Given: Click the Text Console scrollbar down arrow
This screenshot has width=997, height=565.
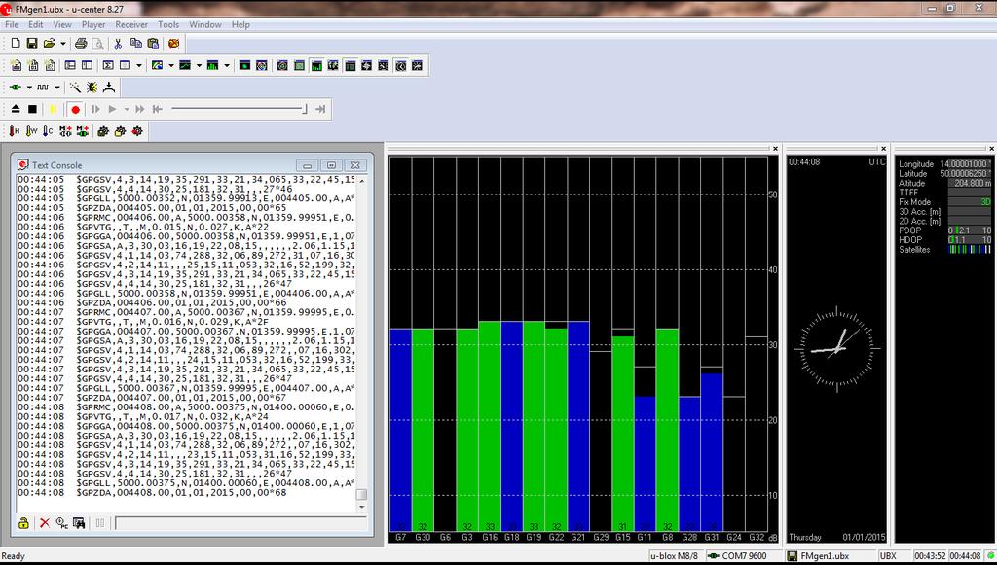Looking at the screenshot, I should coord(362,508).
